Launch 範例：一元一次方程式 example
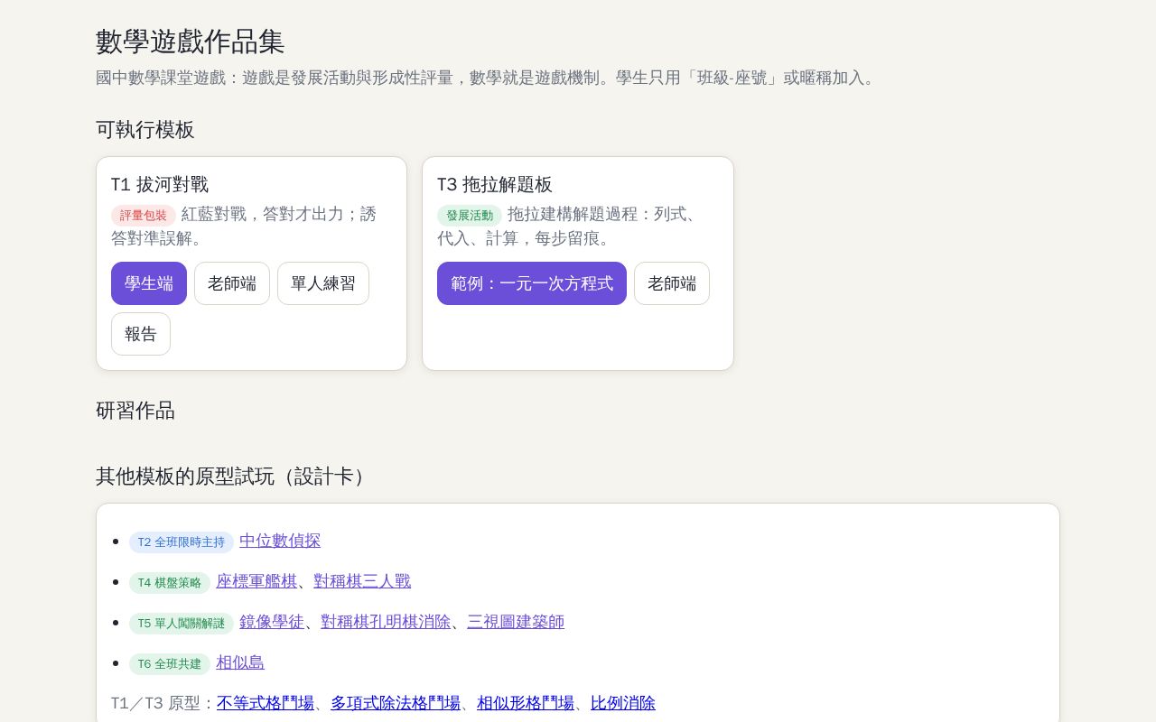Viewport: 1156px width, 722px height. 532,283
